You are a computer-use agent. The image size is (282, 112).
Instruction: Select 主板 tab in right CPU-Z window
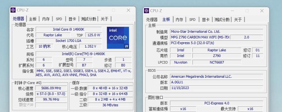coord(166,19)
